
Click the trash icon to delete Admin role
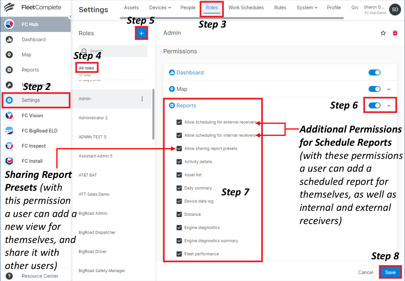[x=395, y=33]
